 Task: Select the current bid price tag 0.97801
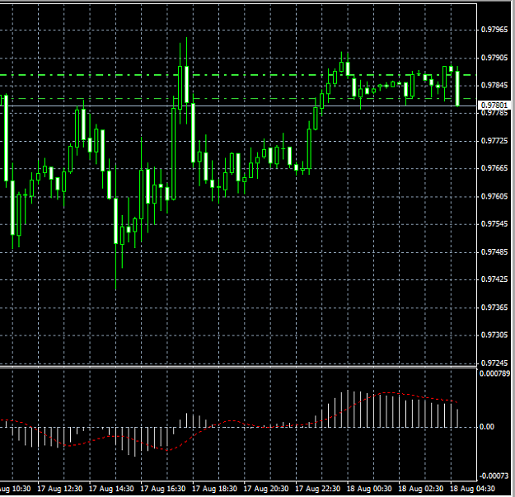(x=494, y=105)
